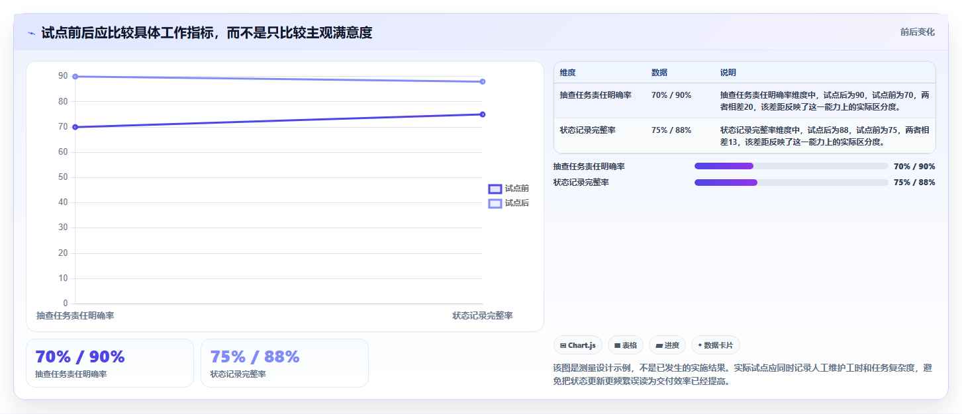
Task: Click the 试点前 point at 抽查任务责任明确率
Action: click(75, 127)
